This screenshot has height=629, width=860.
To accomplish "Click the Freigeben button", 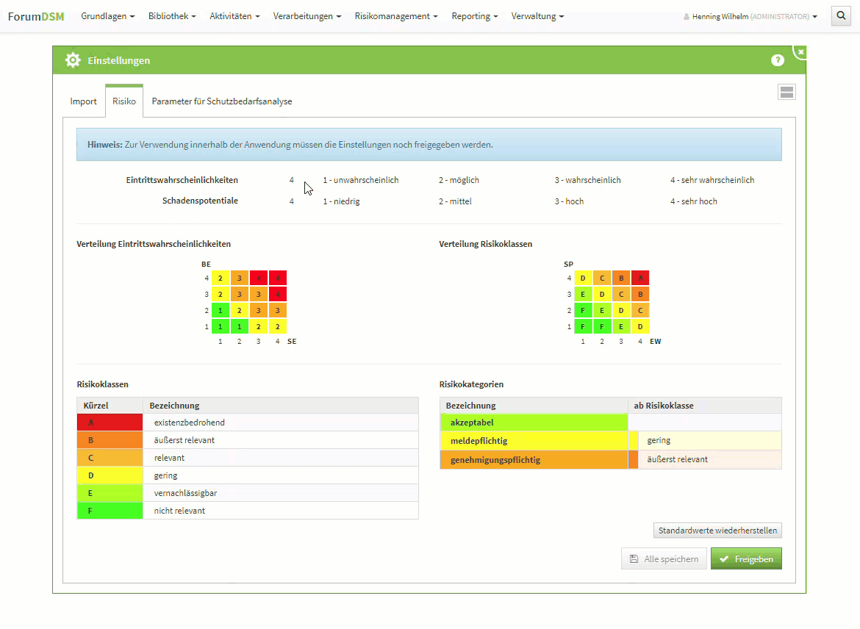I will click(746, 559).
